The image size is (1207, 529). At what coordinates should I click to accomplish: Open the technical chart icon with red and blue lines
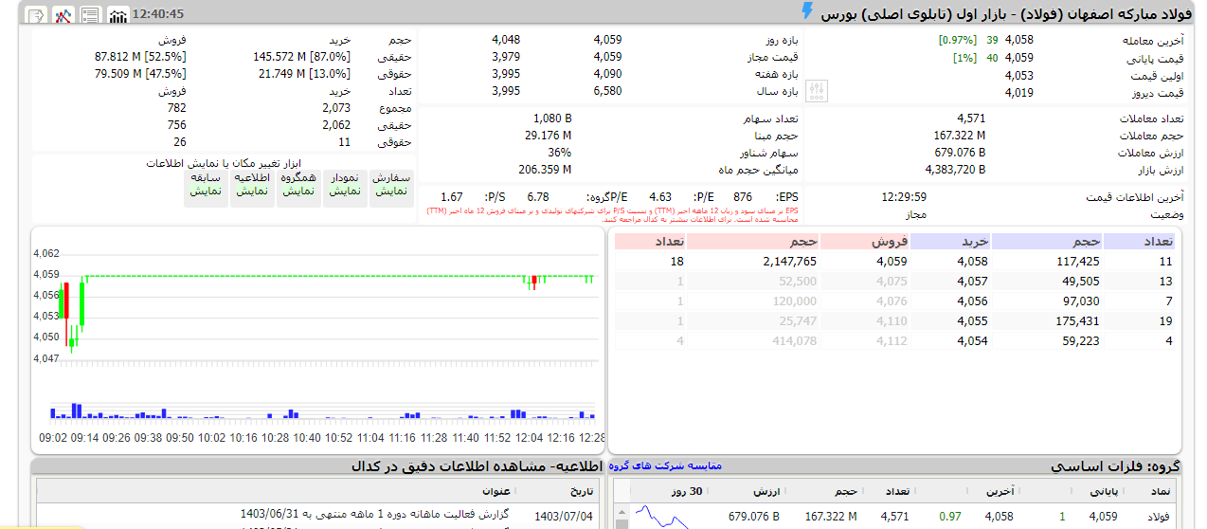click(x=63, y=15)
